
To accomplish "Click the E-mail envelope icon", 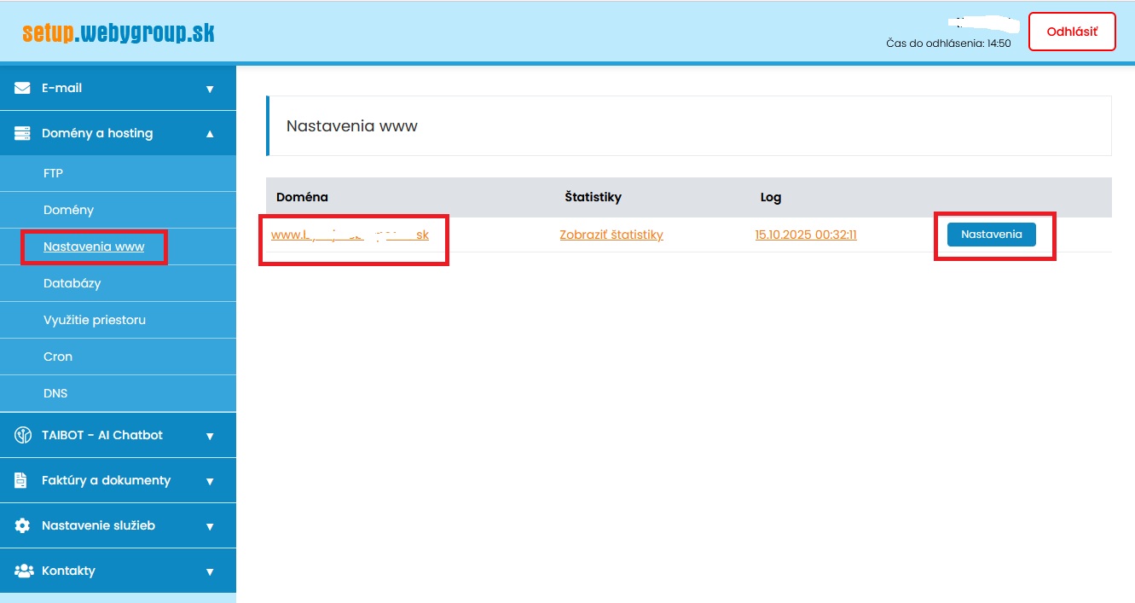I will 22,88.
